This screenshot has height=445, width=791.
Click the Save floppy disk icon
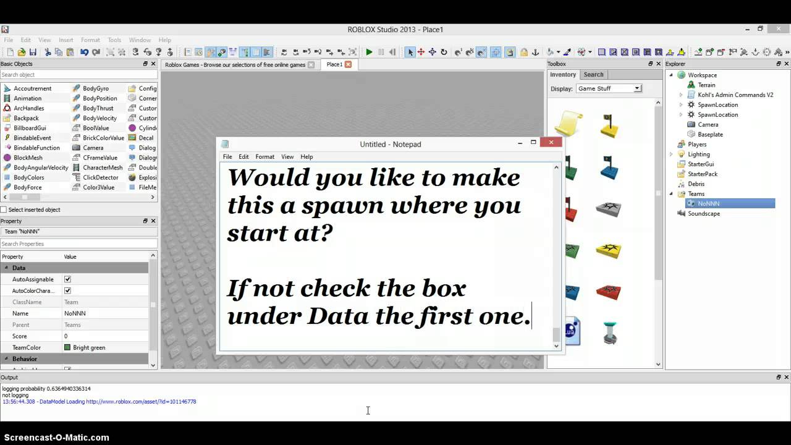[33, 52]
